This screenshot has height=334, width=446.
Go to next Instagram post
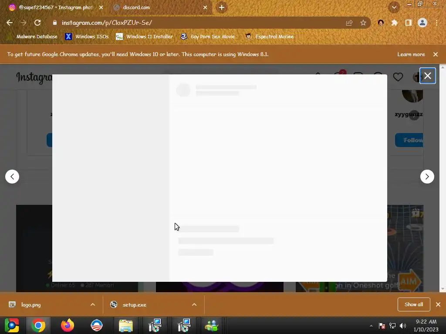click(x=427, y=177)
